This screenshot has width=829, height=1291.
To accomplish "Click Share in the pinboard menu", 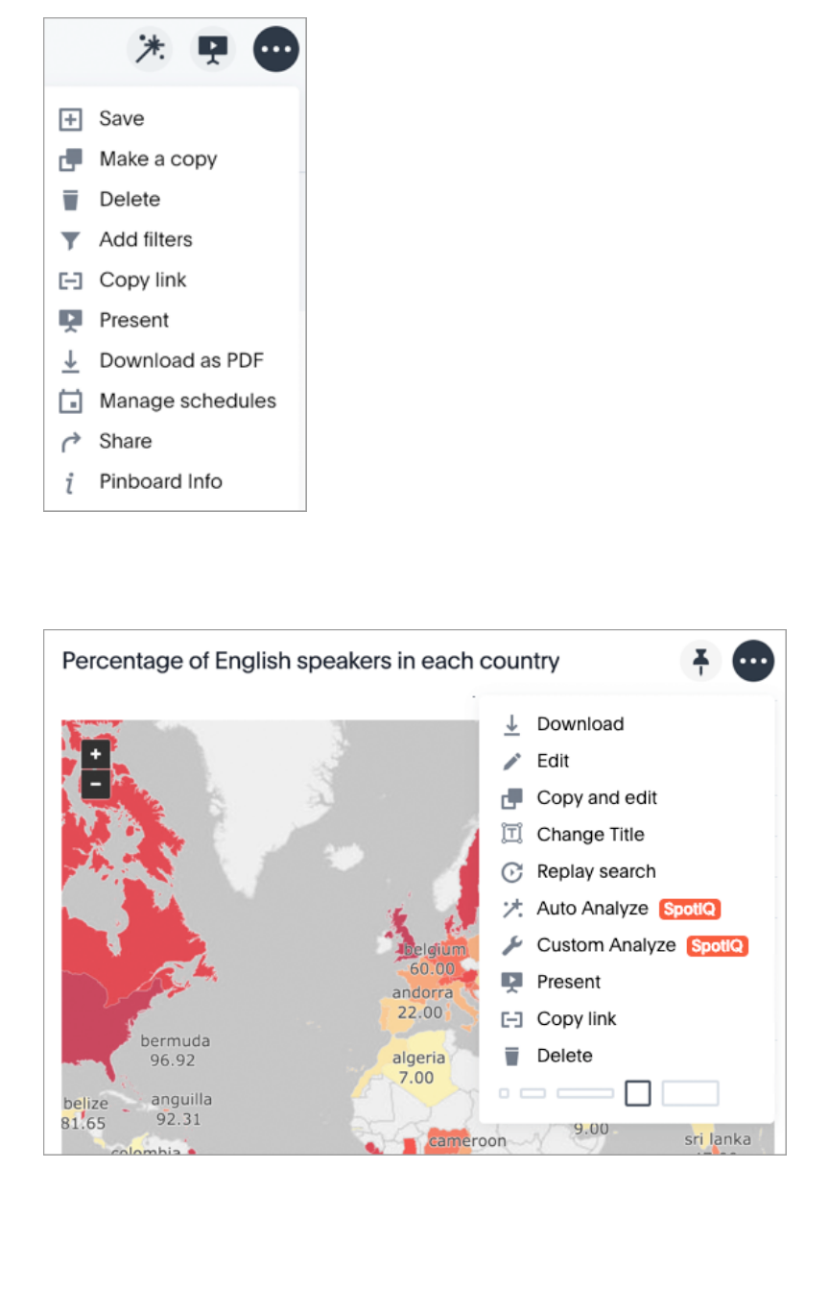I will click(125, 442).
